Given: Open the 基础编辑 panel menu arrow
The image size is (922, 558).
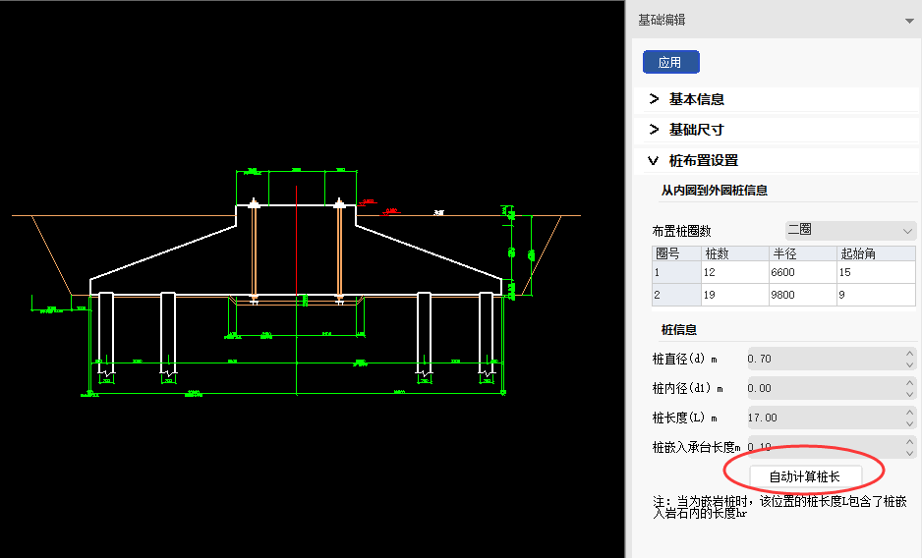Looking at the screenshot, I should click(x=908, y=21).
